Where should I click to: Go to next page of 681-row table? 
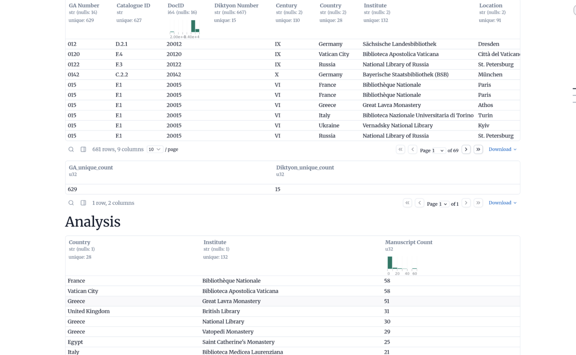(x=466, y=149)
